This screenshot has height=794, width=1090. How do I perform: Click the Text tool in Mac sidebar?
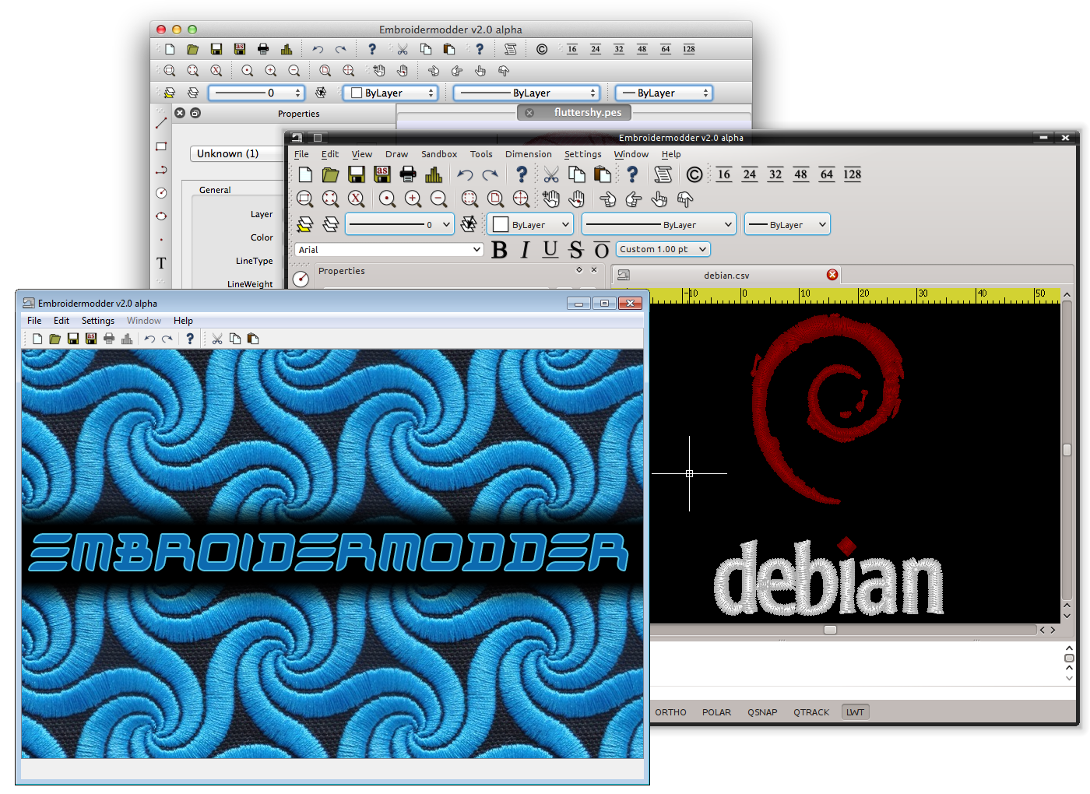(161, 263)
